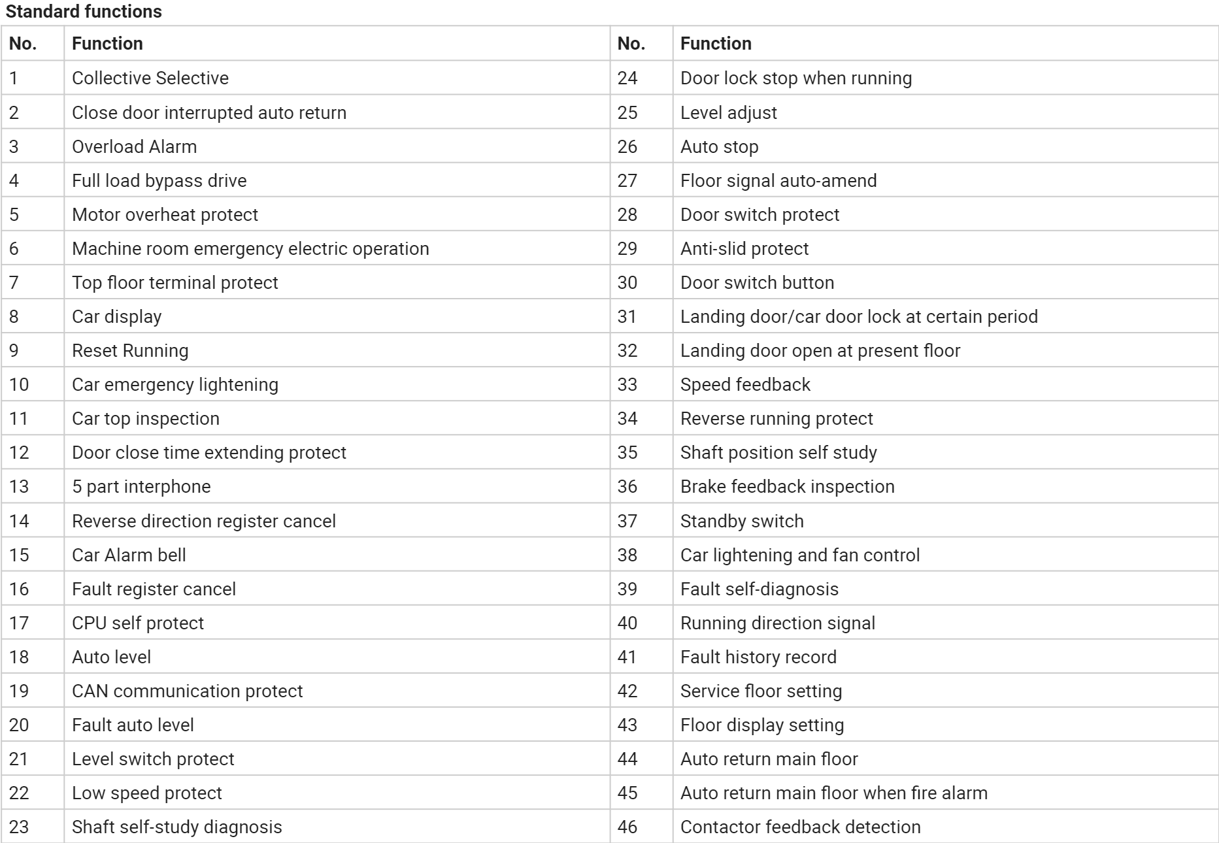1219x843 pixels.
Task: Select the 'Collective Selective' cell
Action: pos(150,78)
